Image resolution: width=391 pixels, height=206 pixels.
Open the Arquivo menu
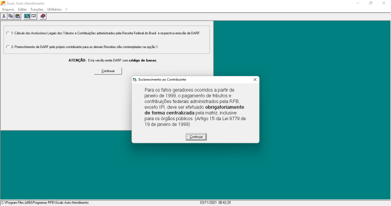pyautogui.click(x=8, y=9)
